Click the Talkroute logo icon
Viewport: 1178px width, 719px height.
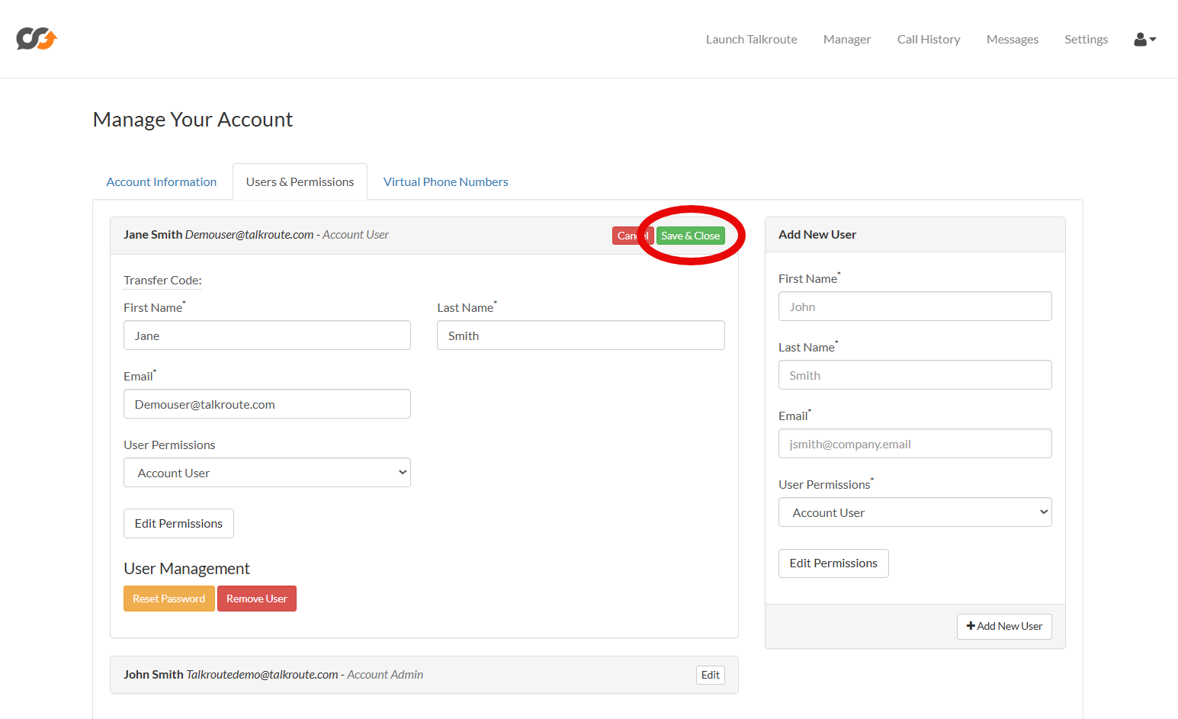(x=37, y=39)
